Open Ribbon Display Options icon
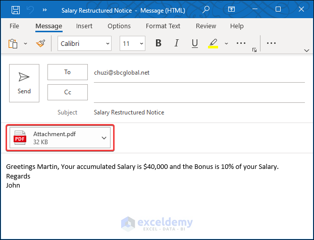The image size is (314, 240). coord(231,9)
